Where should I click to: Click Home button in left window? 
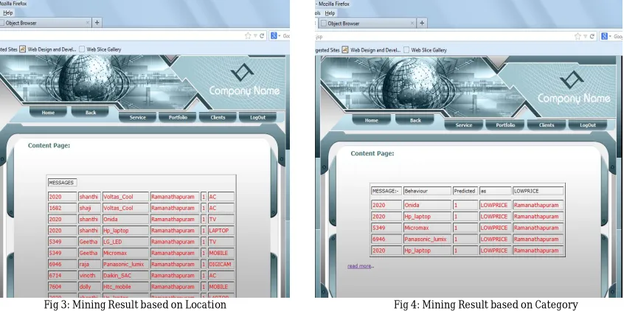pos(48,113)
